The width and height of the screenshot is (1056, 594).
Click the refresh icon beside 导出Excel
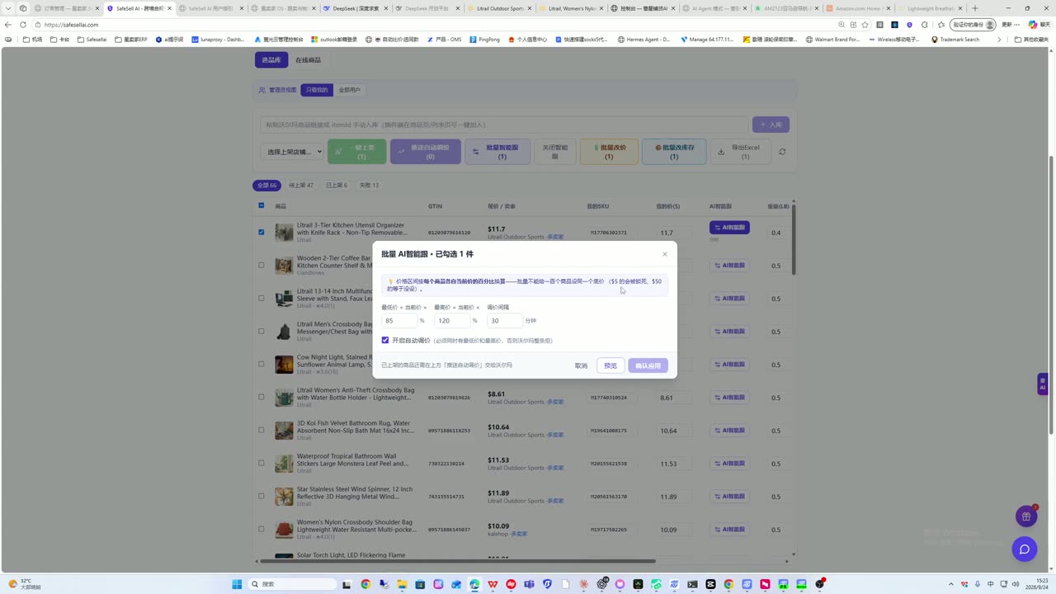[x=782, y=152]
